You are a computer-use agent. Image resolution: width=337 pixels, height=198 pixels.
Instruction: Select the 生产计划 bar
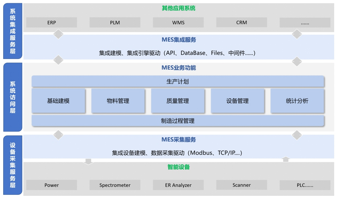pyautogui.click(x=178, y=81)
